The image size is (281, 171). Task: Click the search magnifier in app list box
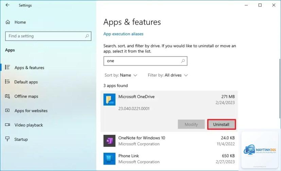(183, 61)
